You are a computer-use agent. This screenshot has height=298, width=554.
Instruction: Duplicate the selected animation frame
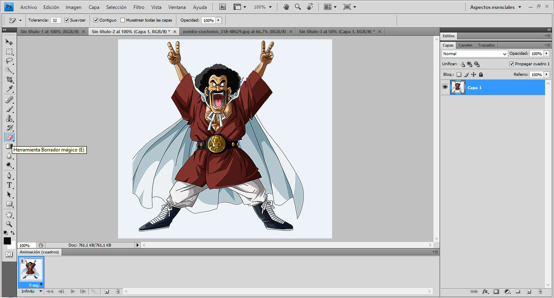click(x=106, y=292)
